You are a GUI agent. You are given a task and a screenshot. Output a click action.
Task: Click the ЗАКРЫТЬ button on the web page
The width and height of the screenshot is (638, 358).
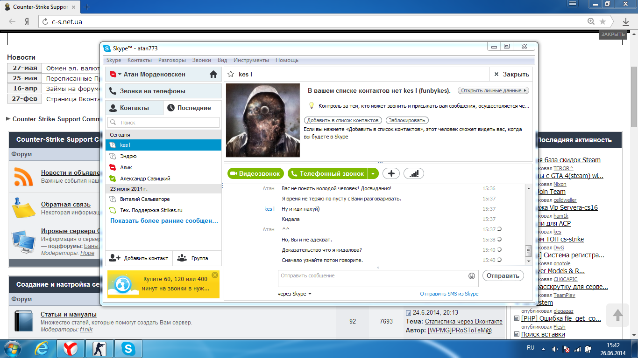point(613,34)
